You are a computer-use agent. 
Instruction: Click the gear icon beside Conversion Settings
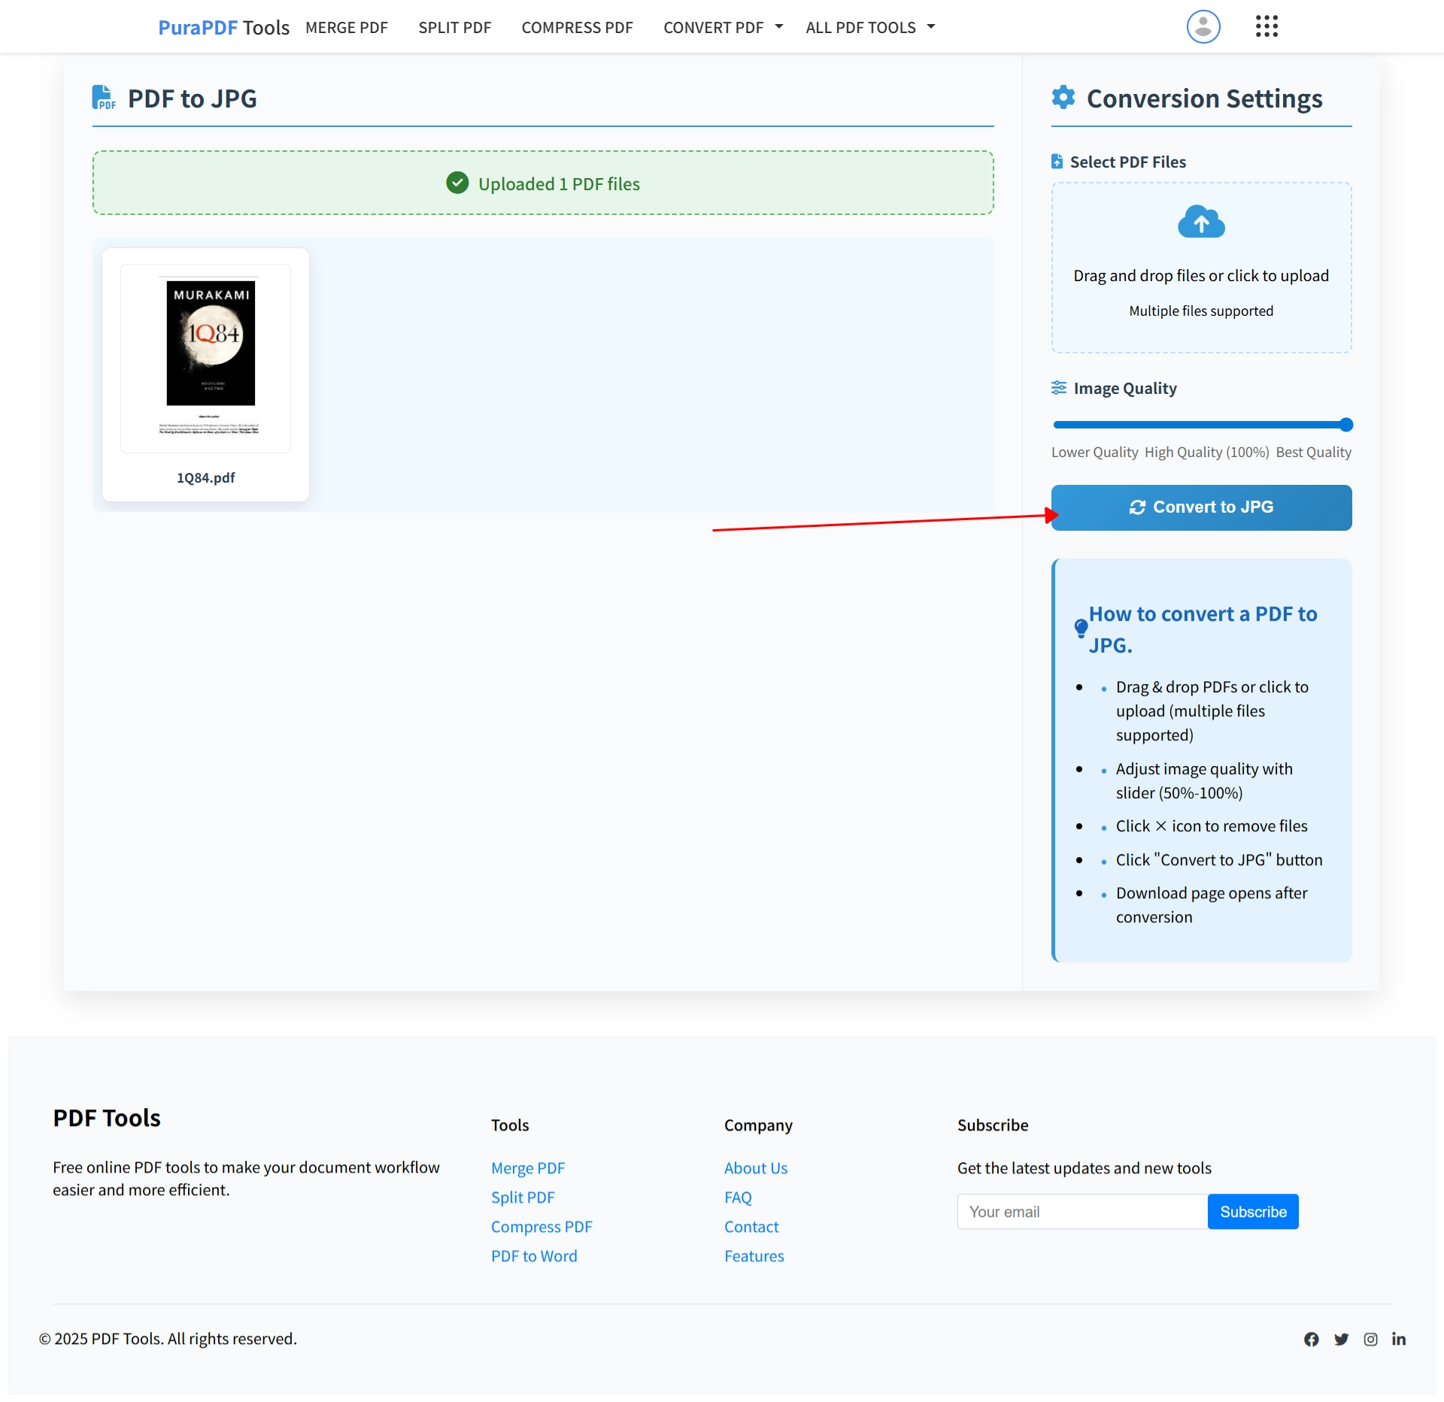point(1063,97)
